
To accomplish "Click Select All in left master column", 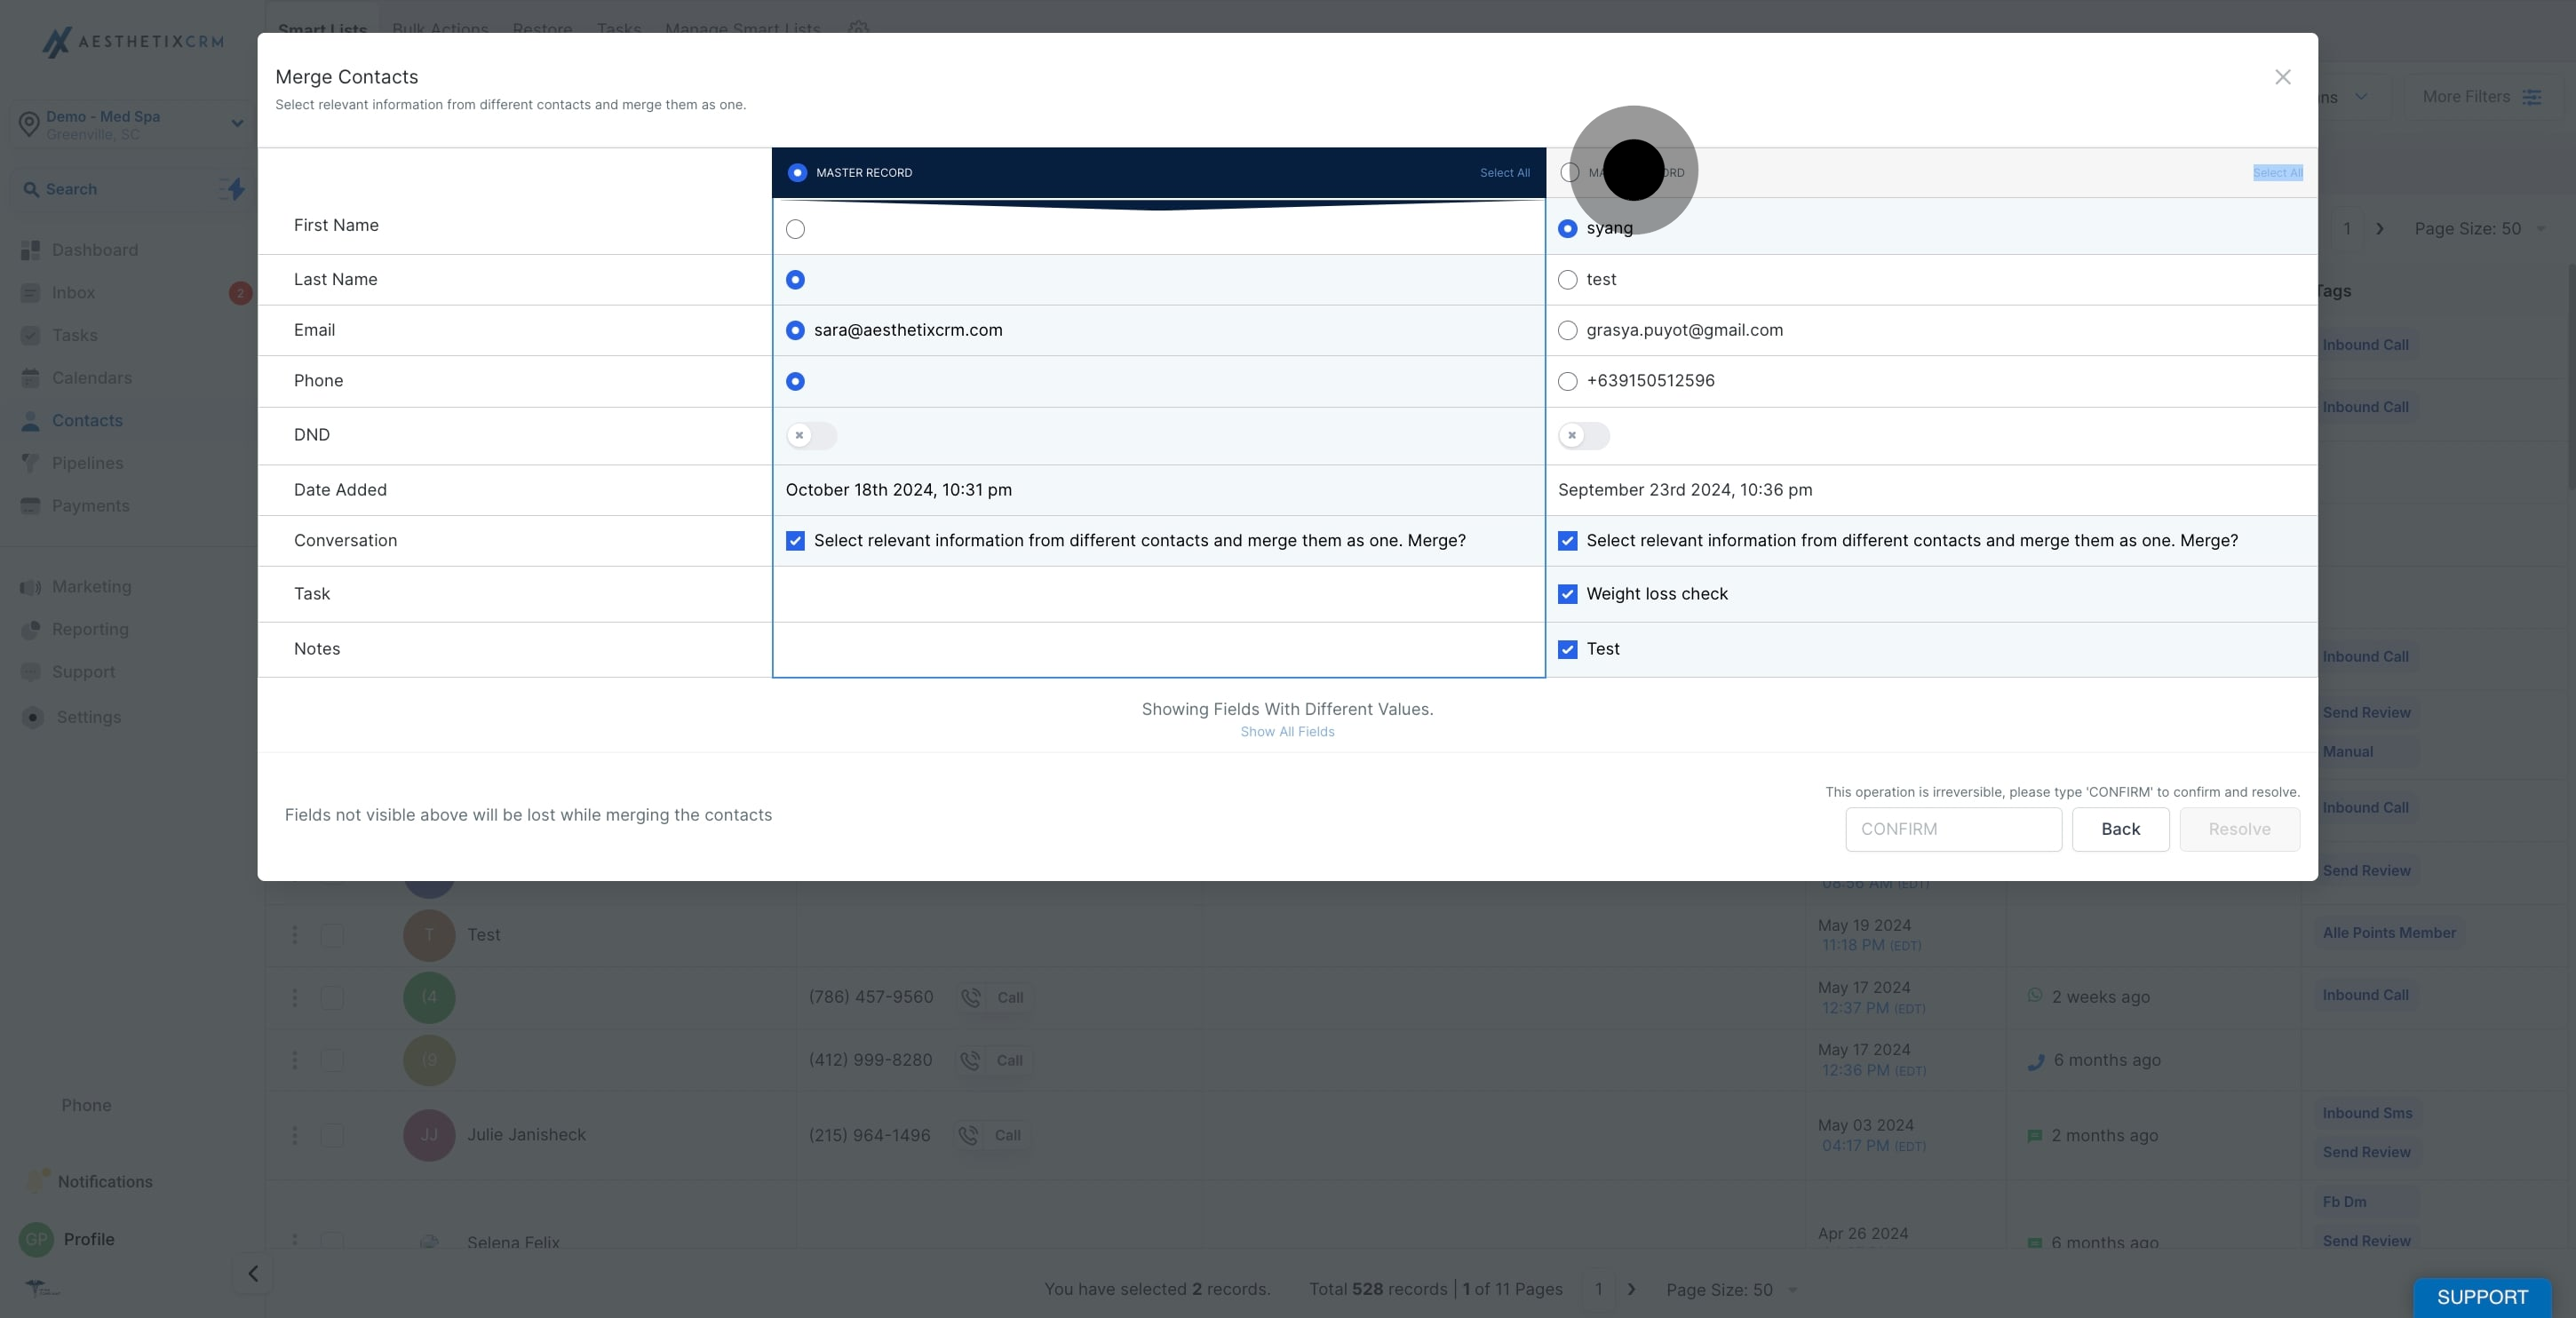I will (1504, 172).
